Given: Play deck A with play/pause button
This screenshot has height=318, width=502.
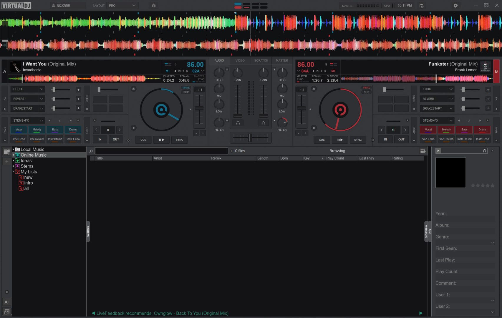Looking at the screenshot, I should click(x=161, y=140).
